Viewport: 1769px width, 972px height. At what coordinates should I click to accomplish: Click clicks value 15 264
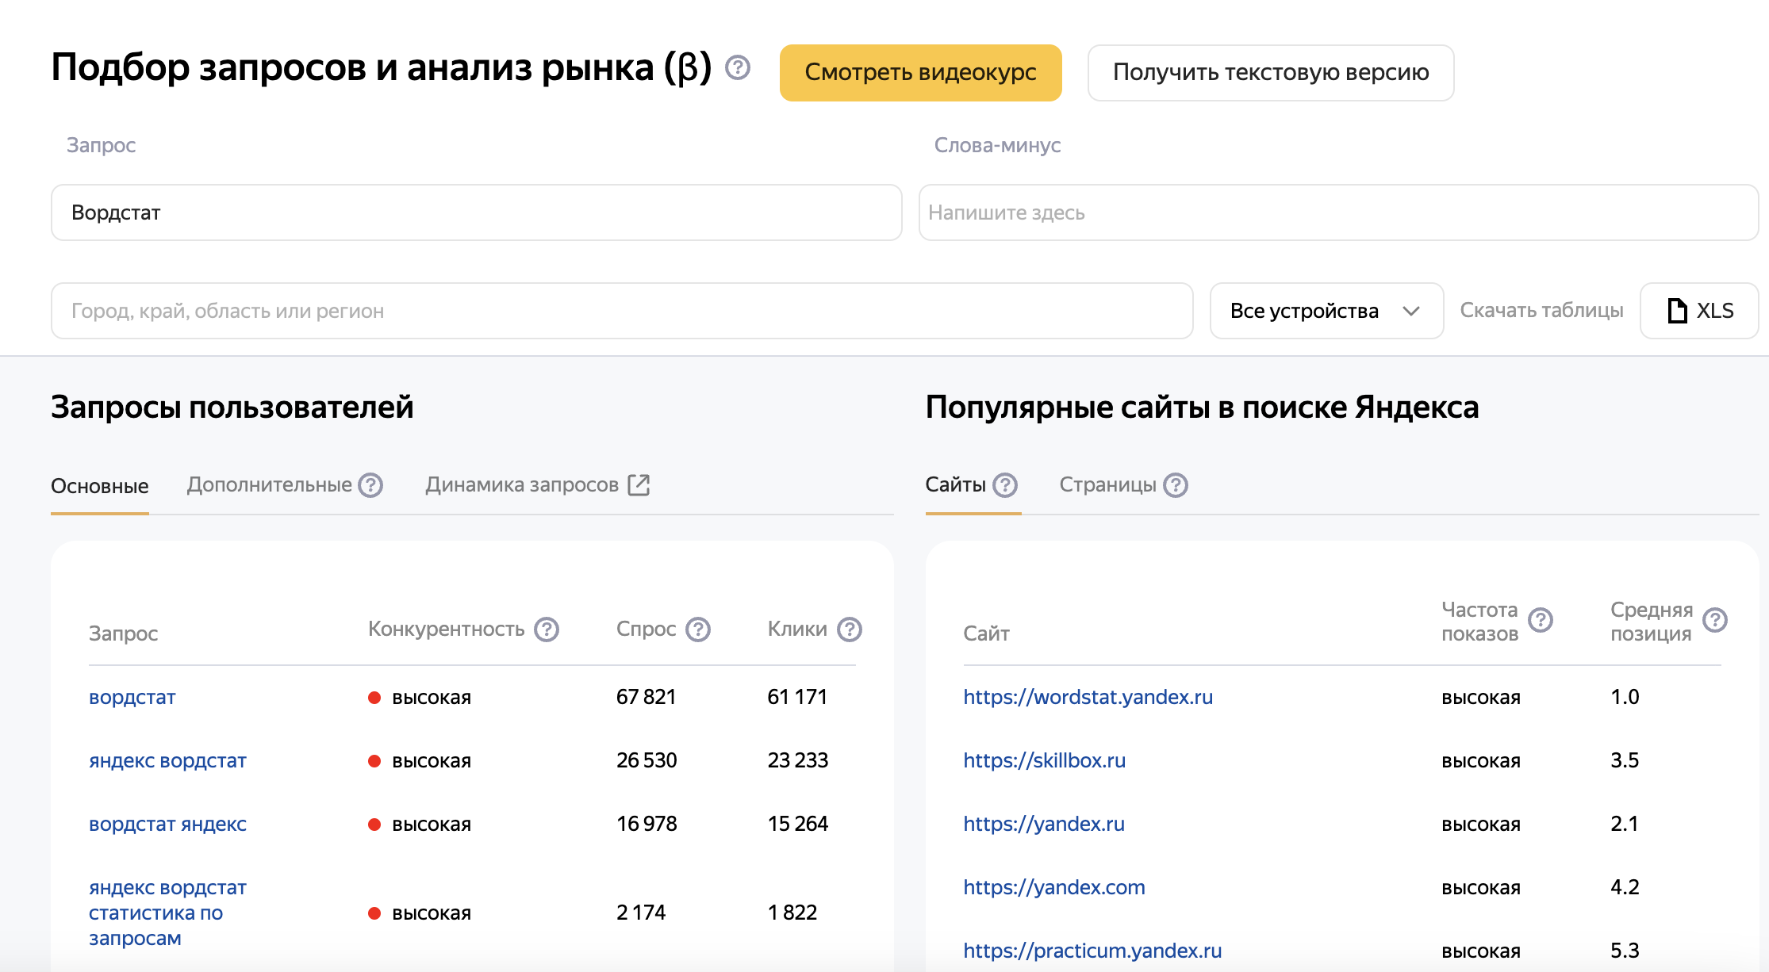tap(798, 824)
